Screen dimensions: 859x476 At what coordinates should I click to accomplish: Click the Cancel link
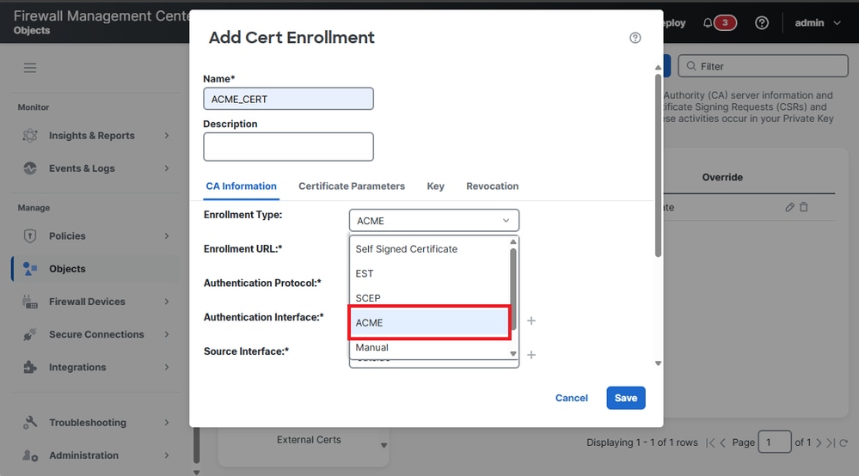pyautogui.click(x=571, y=398)
